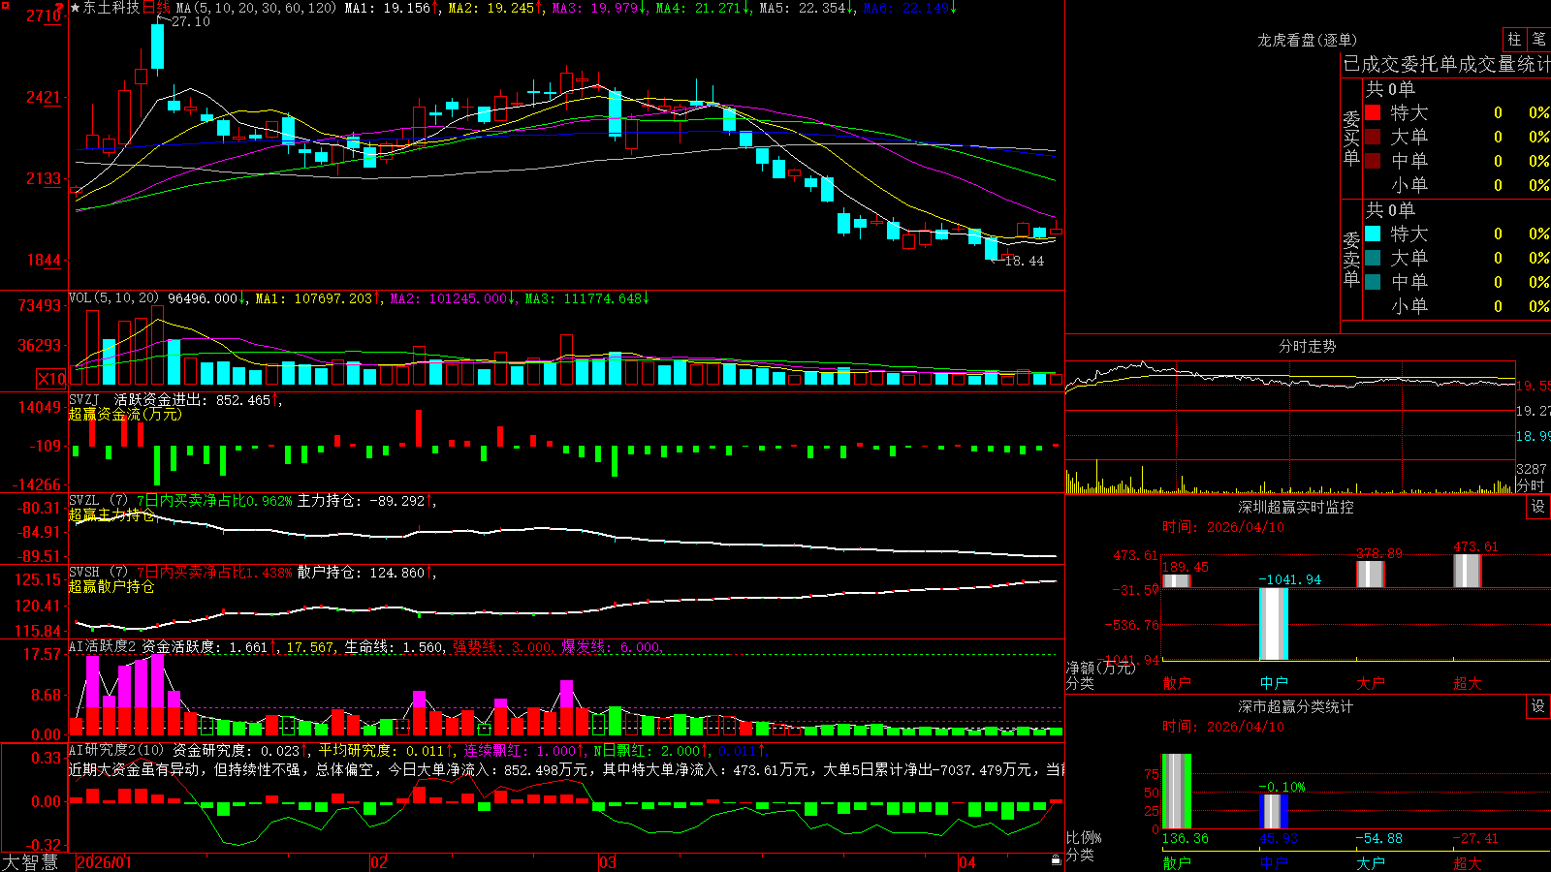Click the SVSH indicator name
Viewport: 1551px width, 872px height.
click(x=84, y=573)
